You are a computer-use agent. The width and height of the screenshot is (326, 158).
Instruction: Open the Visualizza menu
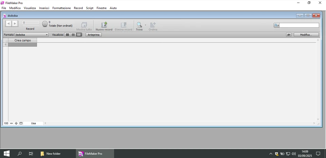tap(30, 8)
